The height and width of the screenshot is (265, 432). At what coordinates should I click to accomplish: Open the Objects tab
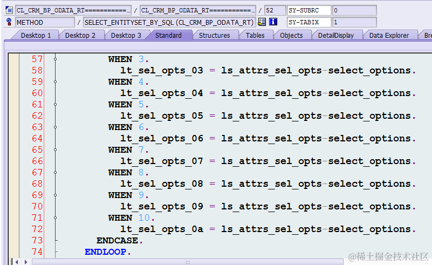(x=291, y=35)
